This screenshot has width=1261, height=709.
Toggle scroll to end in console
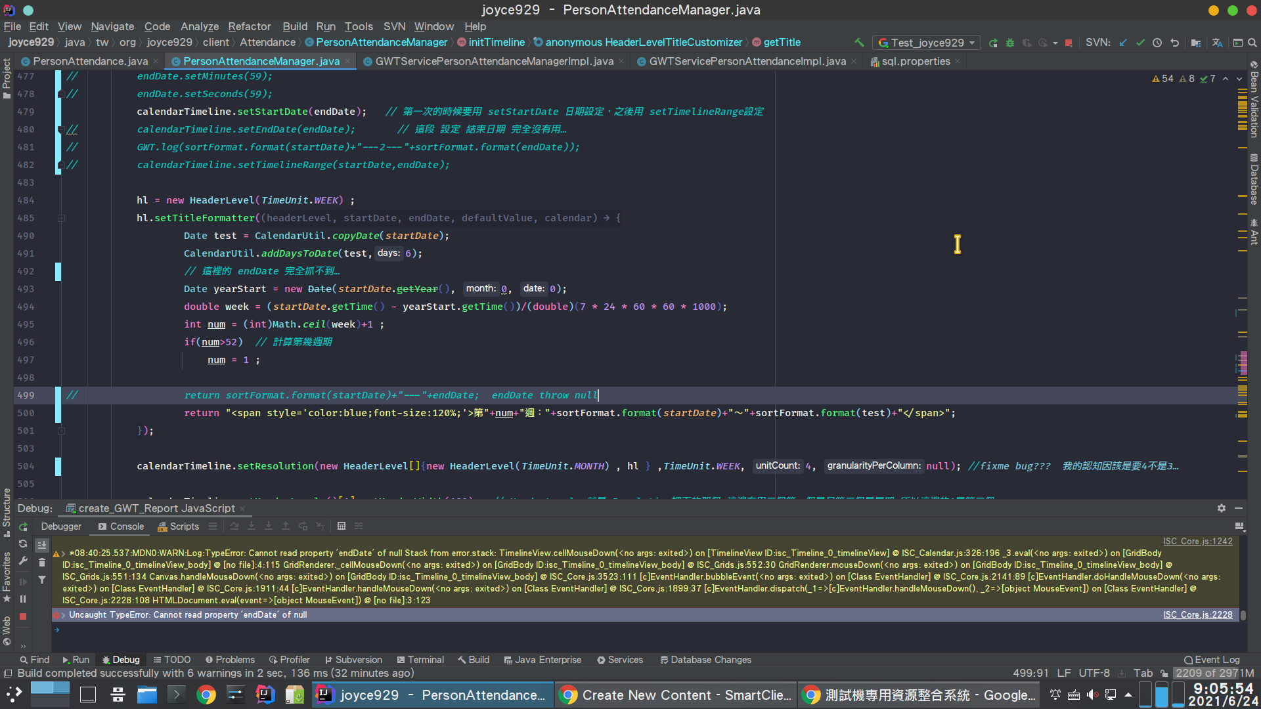pyautogui.click(x=41, y=545)
